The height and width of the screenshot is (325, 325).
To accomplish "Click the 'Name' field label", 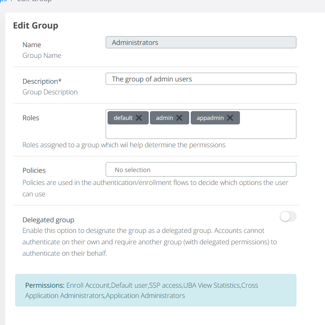I will pos(32,45).
